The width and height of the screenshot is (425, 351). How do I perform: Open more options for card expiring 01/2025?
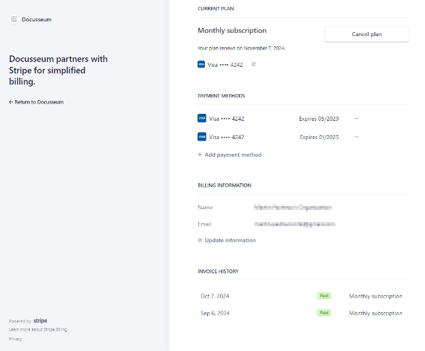(356, 137)
